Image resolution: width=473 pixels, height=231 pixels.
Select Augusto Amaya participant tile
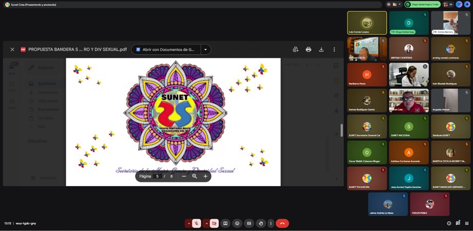coord(451,101)
